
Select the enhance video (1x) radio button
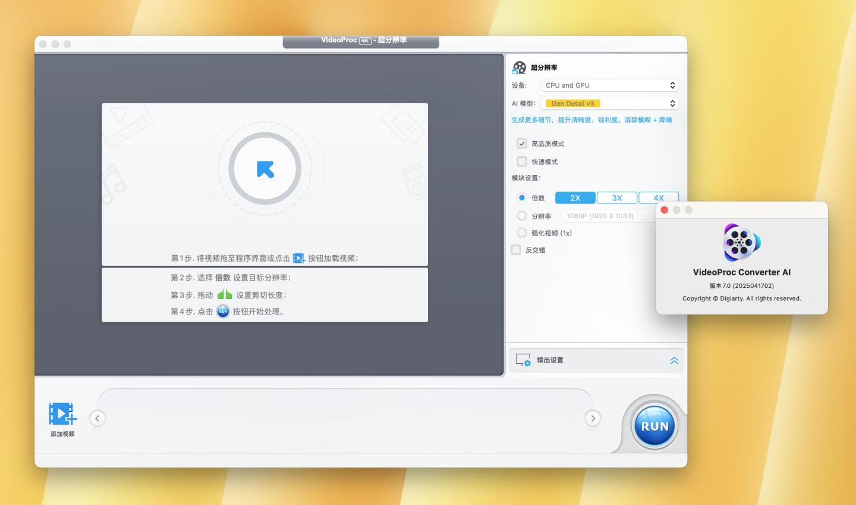click(522, 233)
